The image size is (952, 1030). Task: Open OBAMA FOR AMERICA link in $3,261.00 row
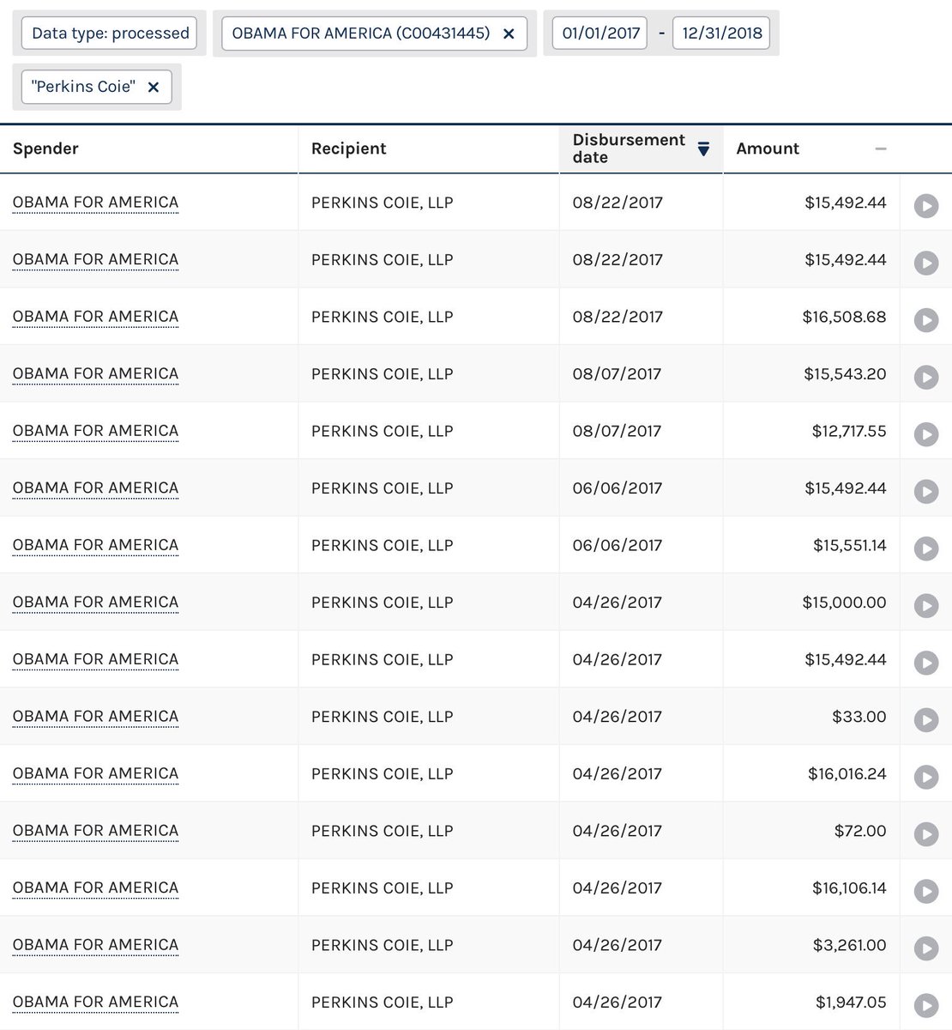pyautogui.click(x=96, y=944)
